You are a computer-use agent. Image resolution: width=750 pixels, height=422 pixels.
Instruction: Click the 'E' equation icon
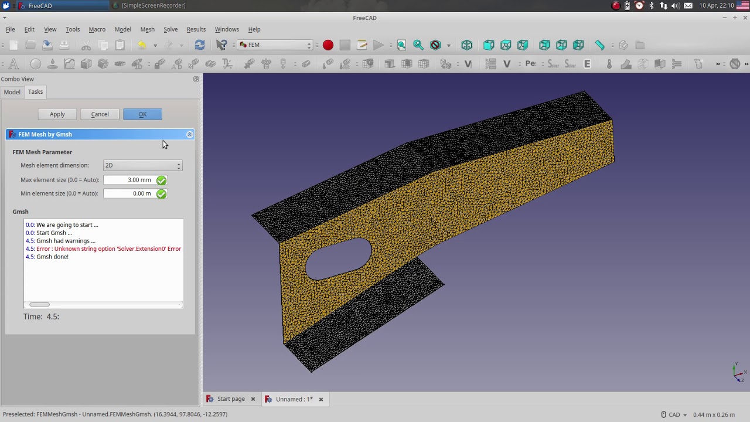tap(587, 64)
